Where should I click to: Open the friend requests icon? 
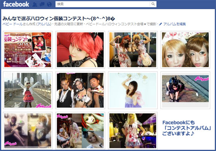(x=35, y=4)
